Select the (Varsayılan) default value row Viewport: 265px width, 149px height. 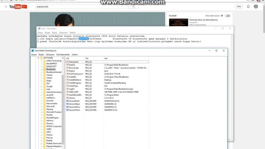click(107, 62)
